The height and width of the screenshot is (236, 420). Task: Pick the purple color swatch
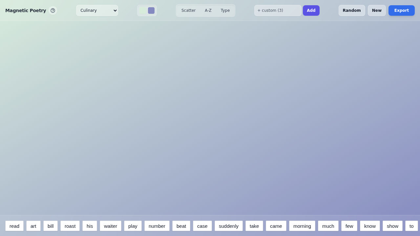point(151,10)
